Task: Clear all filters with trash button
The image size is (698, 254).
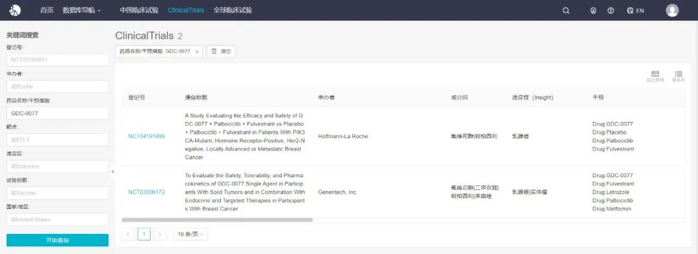Action: click(x=221, y=52)
